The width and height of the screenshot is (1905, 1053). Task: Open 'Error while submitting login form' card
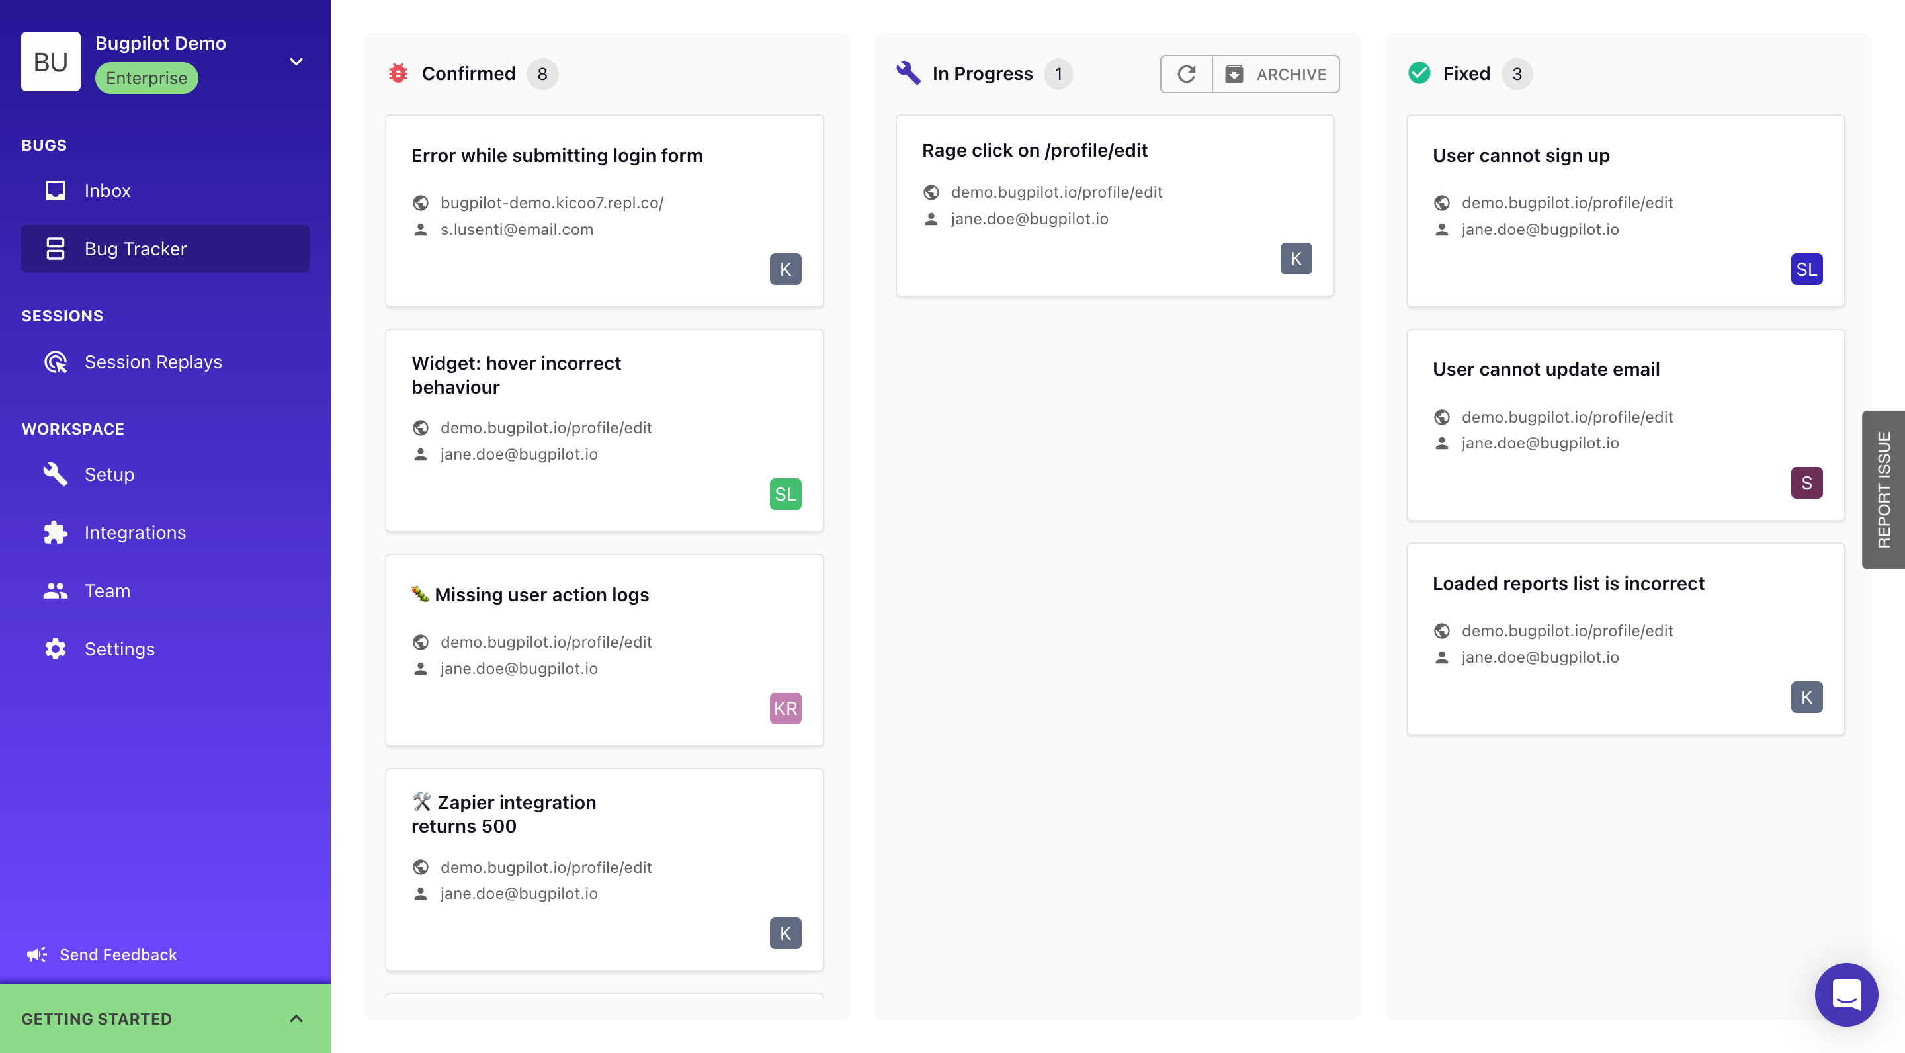click(604, 211)
